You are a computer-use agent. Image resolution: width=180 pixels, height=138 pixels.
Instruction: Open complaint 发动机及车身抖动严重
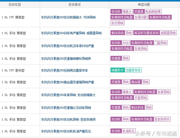67,46
